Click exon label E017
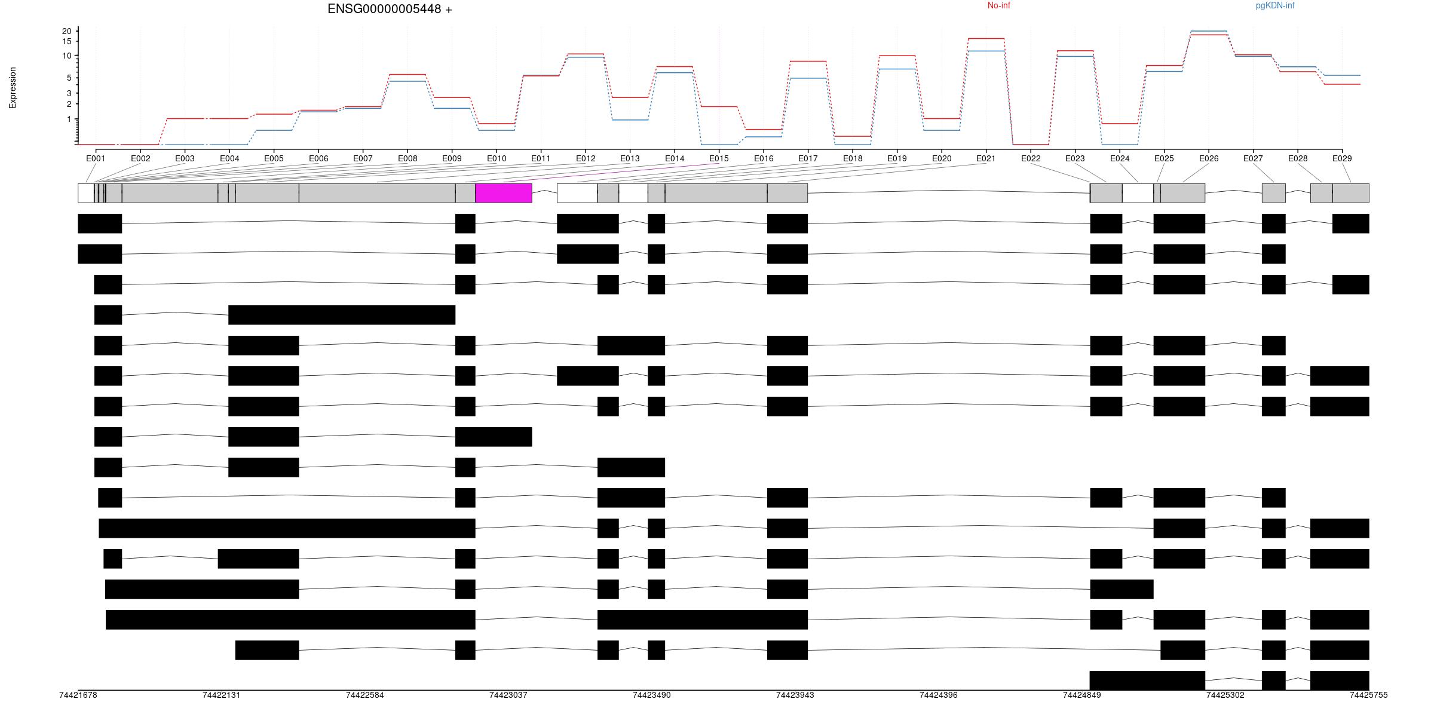The image size is (1434, 705). 808,158
